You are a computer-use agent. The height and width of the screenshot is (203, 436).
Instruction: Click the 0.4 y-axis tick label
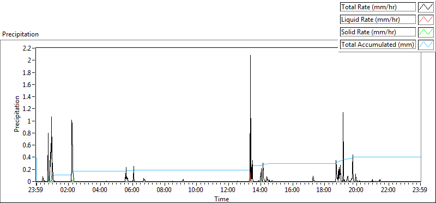27,157
